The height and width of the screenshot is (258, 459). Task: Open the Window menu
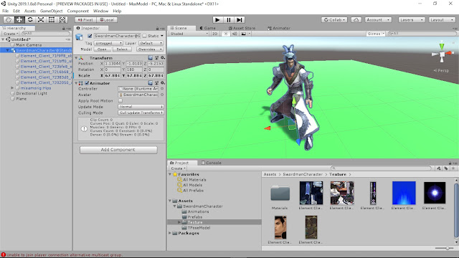click(100, 11)
